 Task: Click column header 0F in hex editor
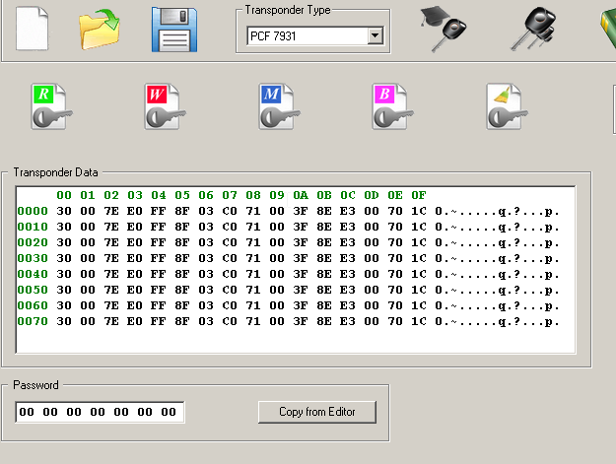pyautogui.click(x=419, y=195)
